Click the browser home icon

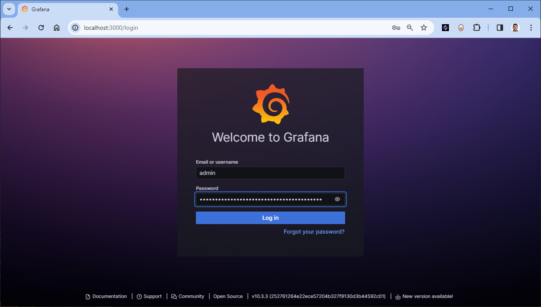[57, 28]
